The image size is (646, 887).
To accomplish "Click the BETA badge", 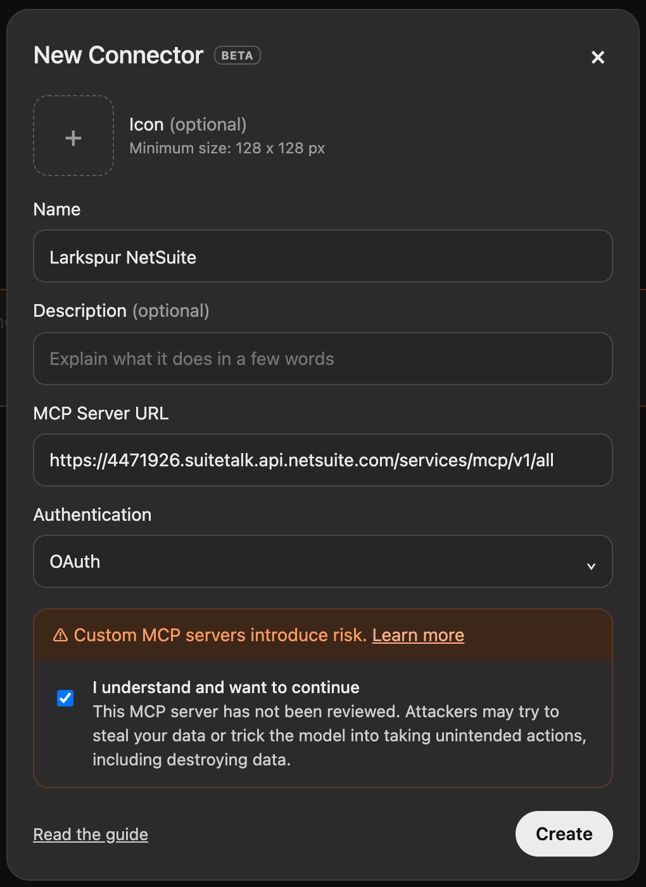I will tap(237, 56).
